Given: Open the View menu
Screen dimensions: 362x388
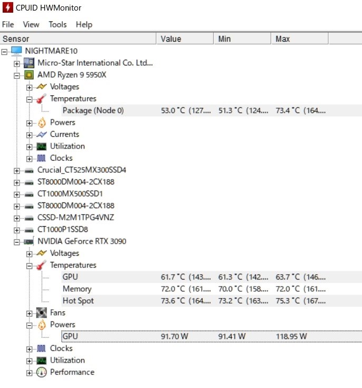Looking at the screenshot, I should [x=31, y=24].
